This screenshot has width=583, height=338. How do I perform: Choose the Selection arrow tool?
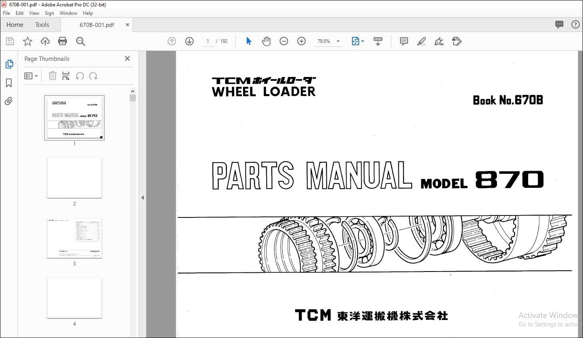tap(249, 41)
